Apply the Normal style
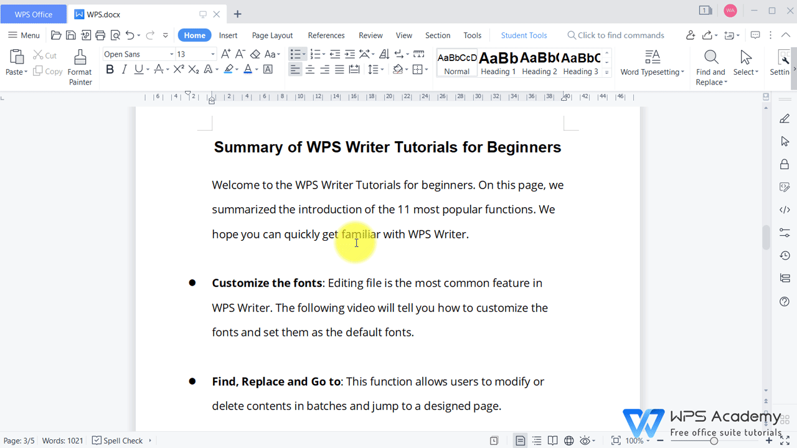Viewport: 797px width, 448px height. click(457, 63)
